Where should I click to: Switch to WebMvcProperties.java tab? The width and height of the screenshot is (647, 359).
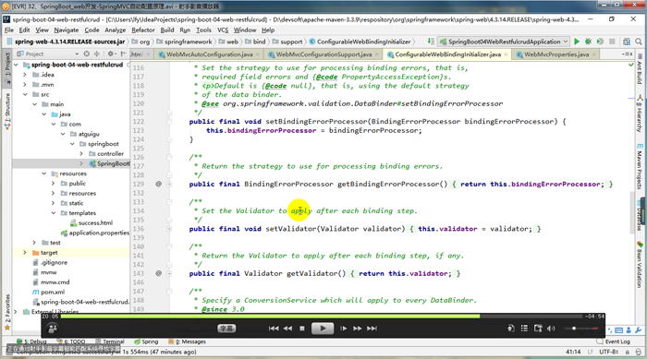(x=556, y=54)
